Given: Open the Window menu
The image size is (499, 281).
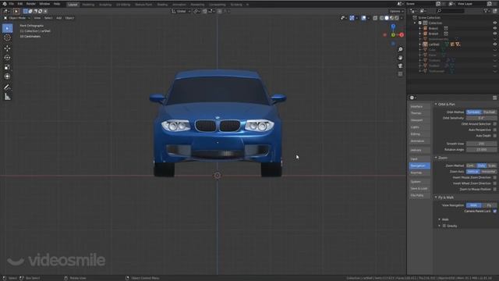Looking at the screenshot, I should click(x=44, y=4).
